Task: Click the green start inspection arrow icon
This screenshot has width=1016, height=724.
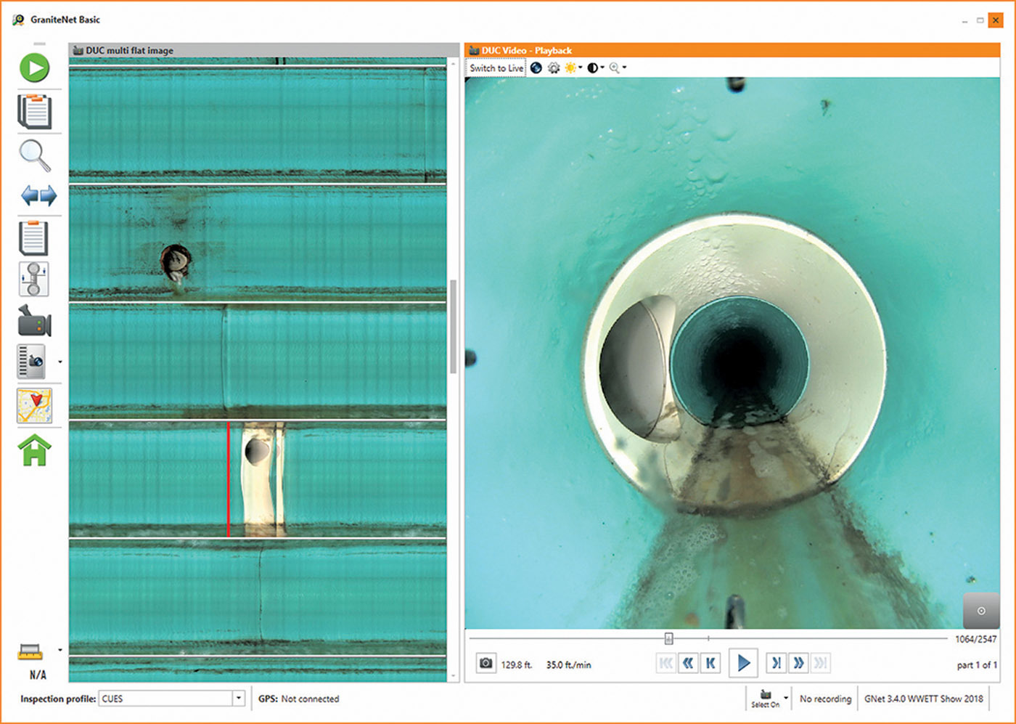Action: click(34, 68)
